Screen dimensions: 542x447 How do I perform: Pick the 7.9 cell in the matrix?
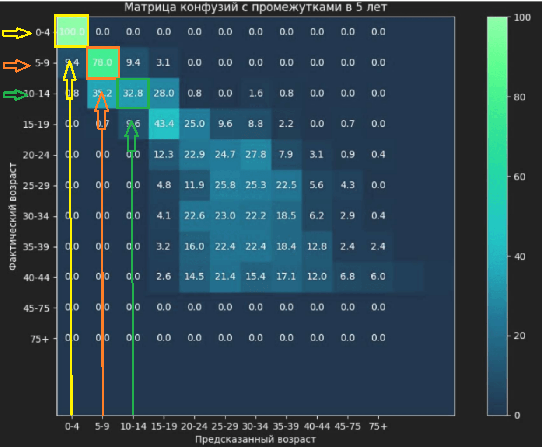click(x=286, y=154)
